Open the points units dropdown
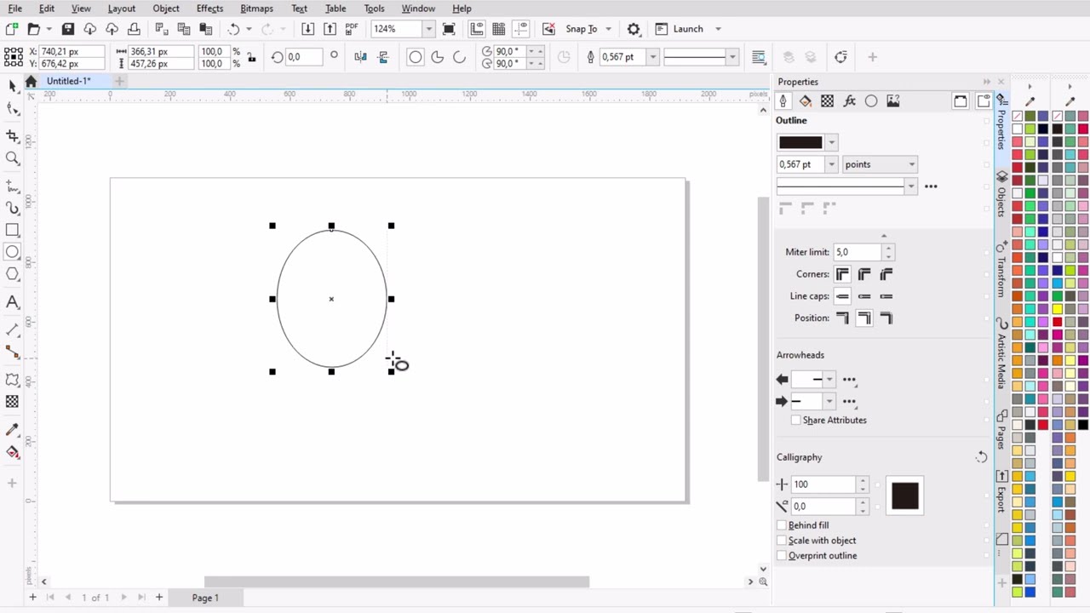 point(880,164)
